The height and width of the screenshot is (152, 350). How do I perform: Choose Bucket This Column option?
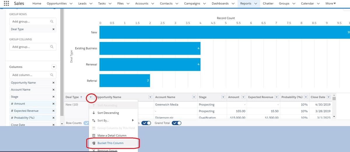point(113,143)
